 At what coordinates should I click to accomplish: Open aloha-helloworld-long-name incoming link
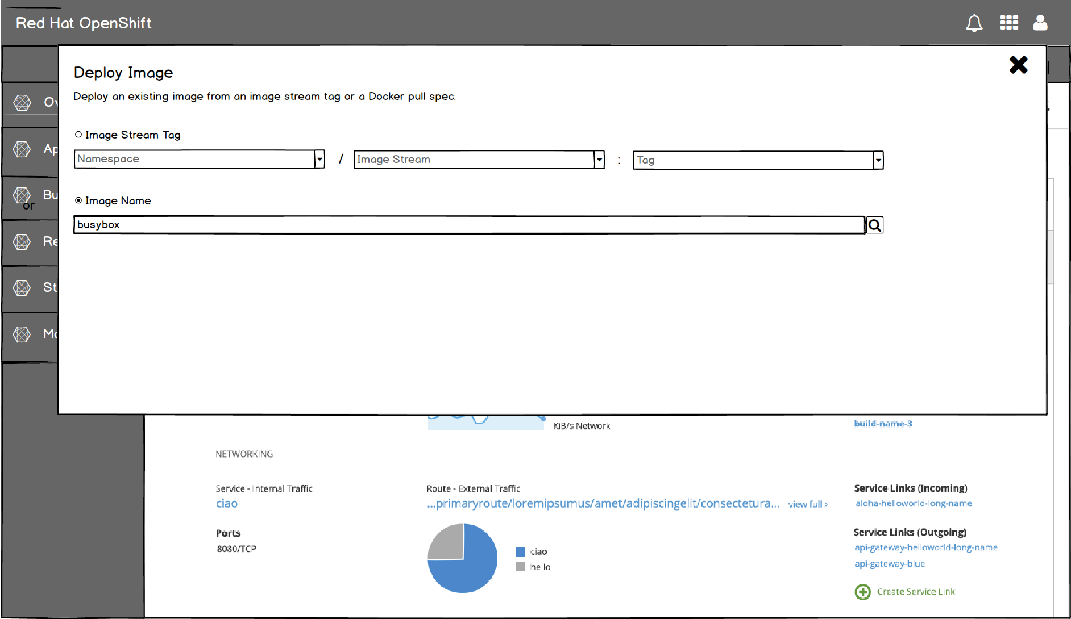click(x=914, y=503)
